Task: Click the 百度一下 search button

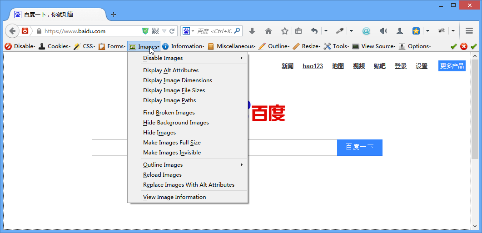Action: (x=360, y=147)
